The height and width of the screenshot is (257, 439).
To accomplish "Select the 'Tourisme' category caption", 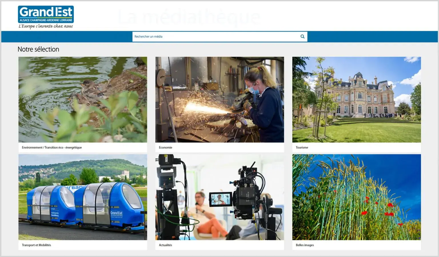I will [x=302, y=148].
